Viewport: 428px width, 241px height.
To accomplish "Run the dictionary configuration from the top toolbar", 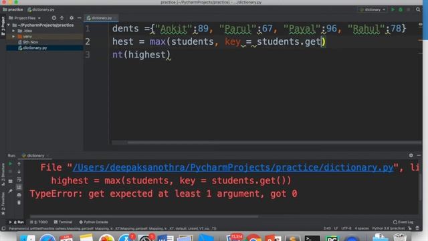I will pos(393,9).
